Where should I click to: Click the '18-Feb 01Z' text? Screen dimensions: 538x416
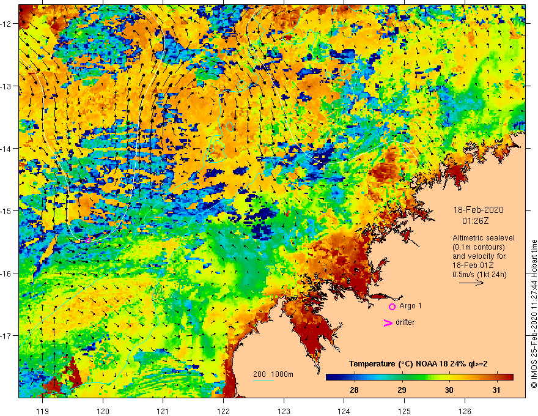pyautogui.click(x=473, y=266)
